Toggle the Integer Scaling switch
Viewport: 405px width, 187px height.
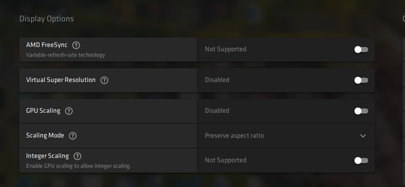(x=361, y=161)
